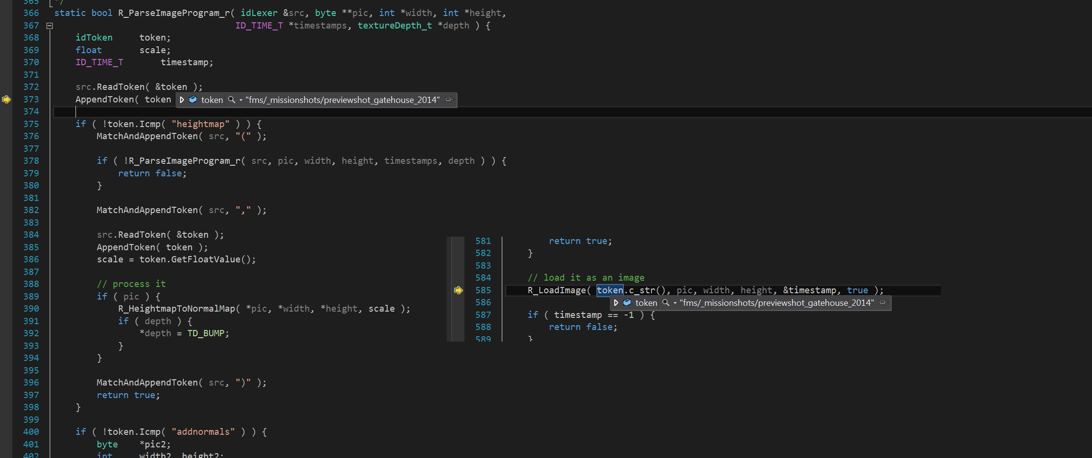Image resolution: width=1092 pixels, height=458 pixels.
Task: Click the blue object icon in line 586 datatip
Action: pyautogui.click(x=627, y=303)
